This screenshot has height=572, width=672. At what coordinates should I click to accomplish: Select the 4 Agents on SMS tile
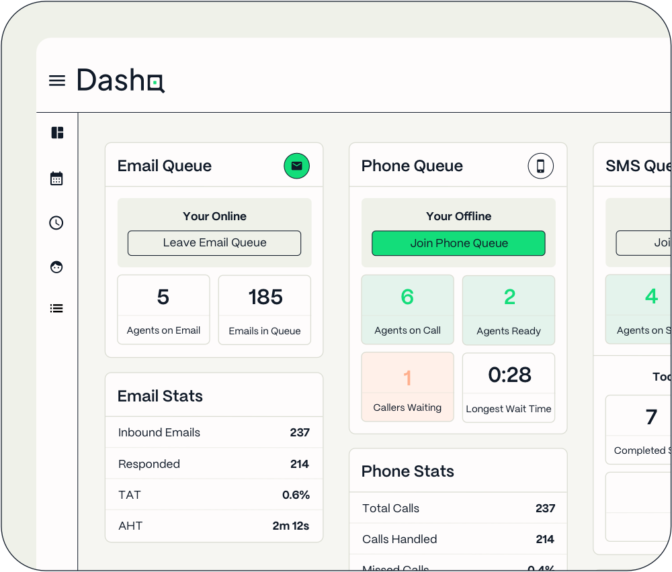click(638, 309)
